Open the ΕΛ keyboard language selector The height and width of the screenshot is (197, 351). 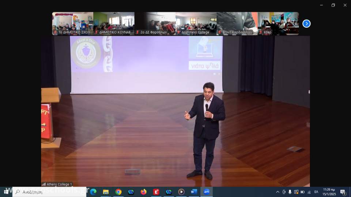(x=316, y=192)
